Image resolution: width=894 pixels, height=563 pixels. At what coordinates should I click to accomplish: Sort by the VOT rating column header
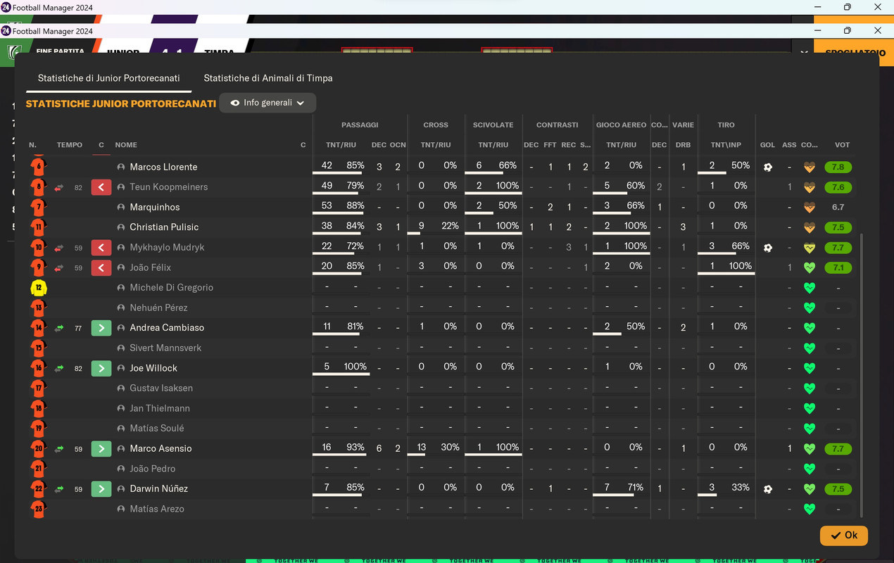tap(842, 145)
